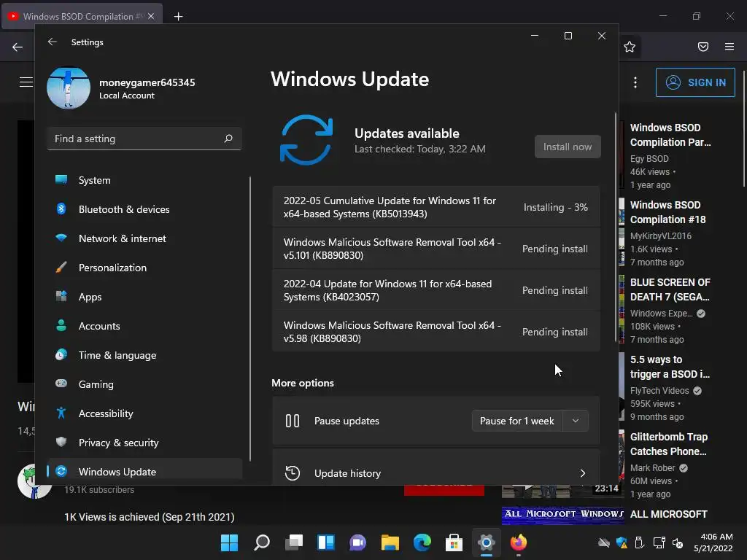Screen dimensions: 747x560
Task: Click the Update history clock icon
Action: tap(293, 472)
